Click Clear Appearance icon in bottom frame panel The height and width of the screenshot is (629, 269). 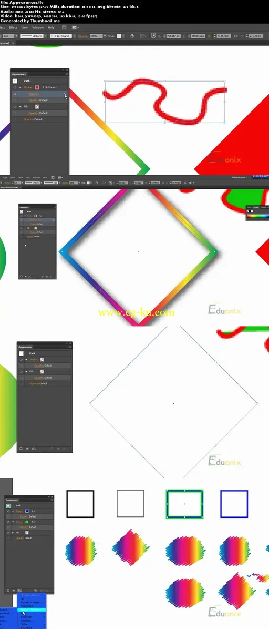[x=36, y=591]
